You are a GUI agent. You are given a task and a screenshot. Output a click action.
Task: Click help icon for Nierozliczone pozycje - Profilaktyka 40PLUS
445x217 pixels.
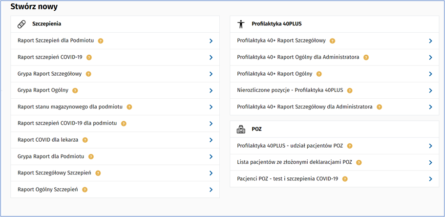point(350,90)
